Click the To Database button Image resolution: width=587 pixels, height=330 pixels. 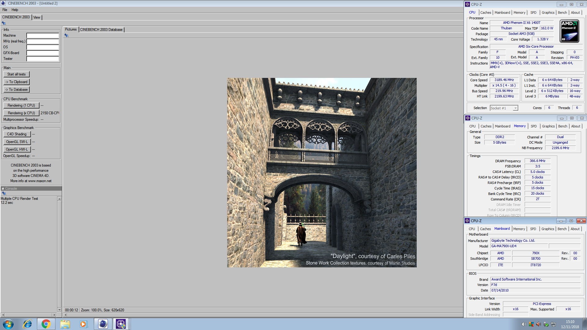pyautogui.click(x=17, y=90)
